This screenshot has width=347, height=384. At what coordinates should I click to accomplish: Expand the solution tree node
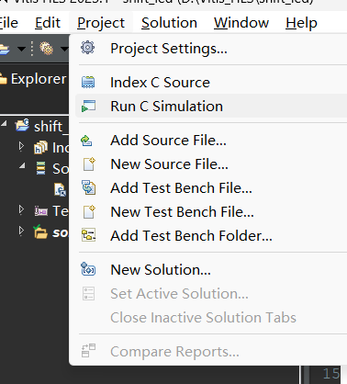tap(21, 231)
